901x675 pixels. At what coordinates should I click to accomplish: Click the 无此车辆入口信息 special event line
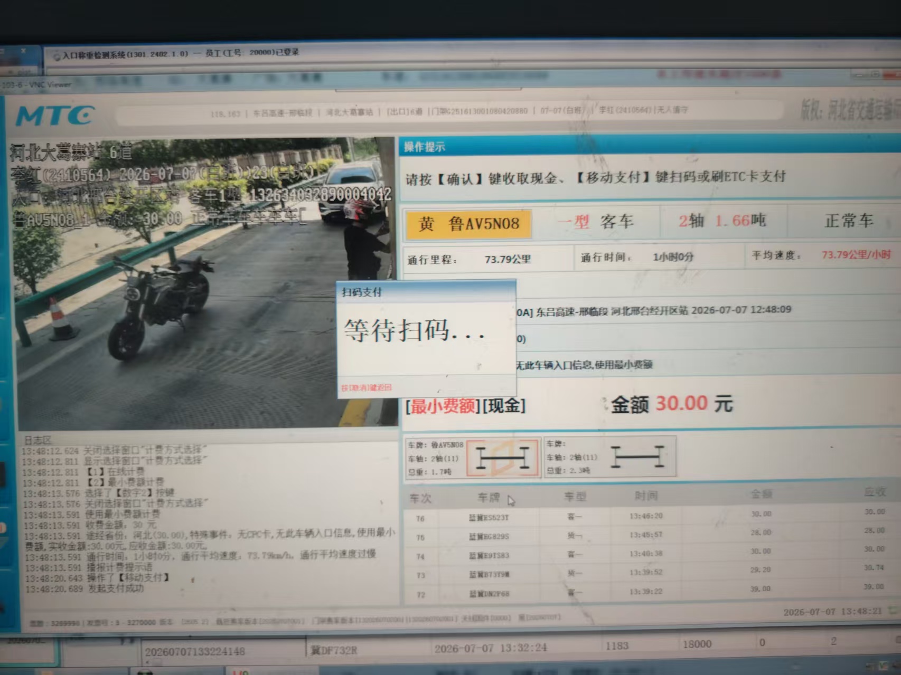(584, 365)
